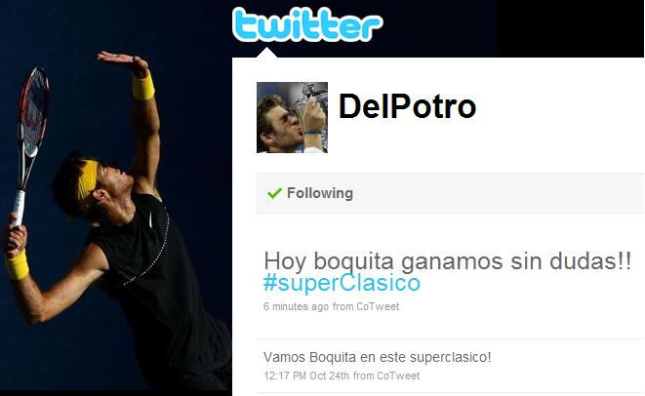Select the 'Hoy boquita ganamos sin dudas!!' tweet
The width and height of the screenshot is (645, 396).
click(447, 260)
